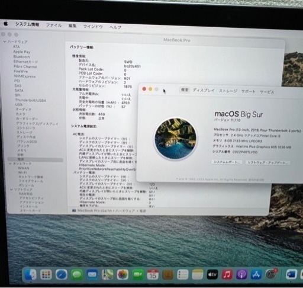Select アプリケーション in the sidebar

coord(32,202)
